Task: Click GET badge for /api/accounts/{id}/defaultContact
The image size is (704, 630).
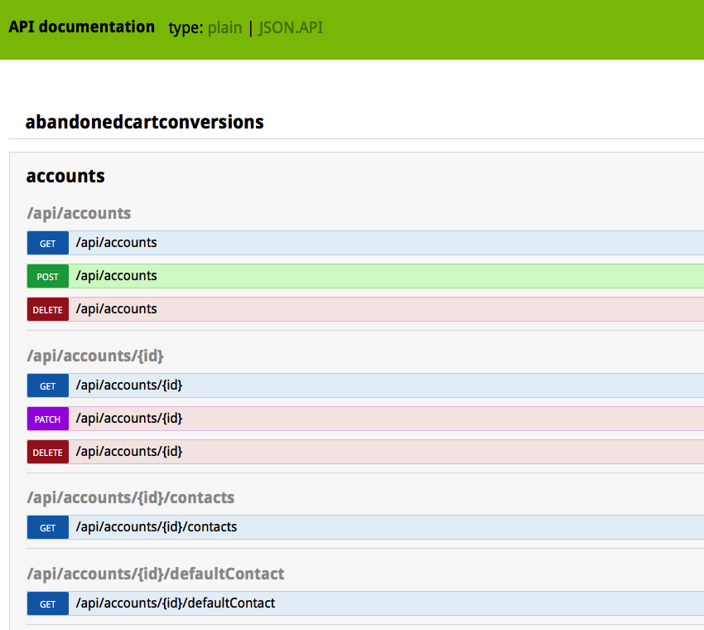Action: pos(47,603)
